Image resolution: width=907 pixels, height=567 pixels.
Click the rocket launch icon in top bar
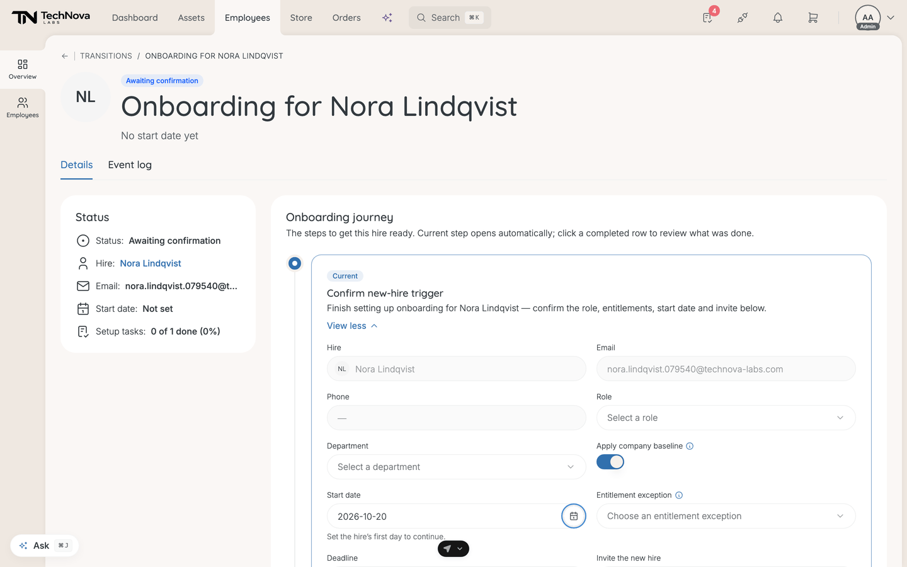tap(743, 18)
